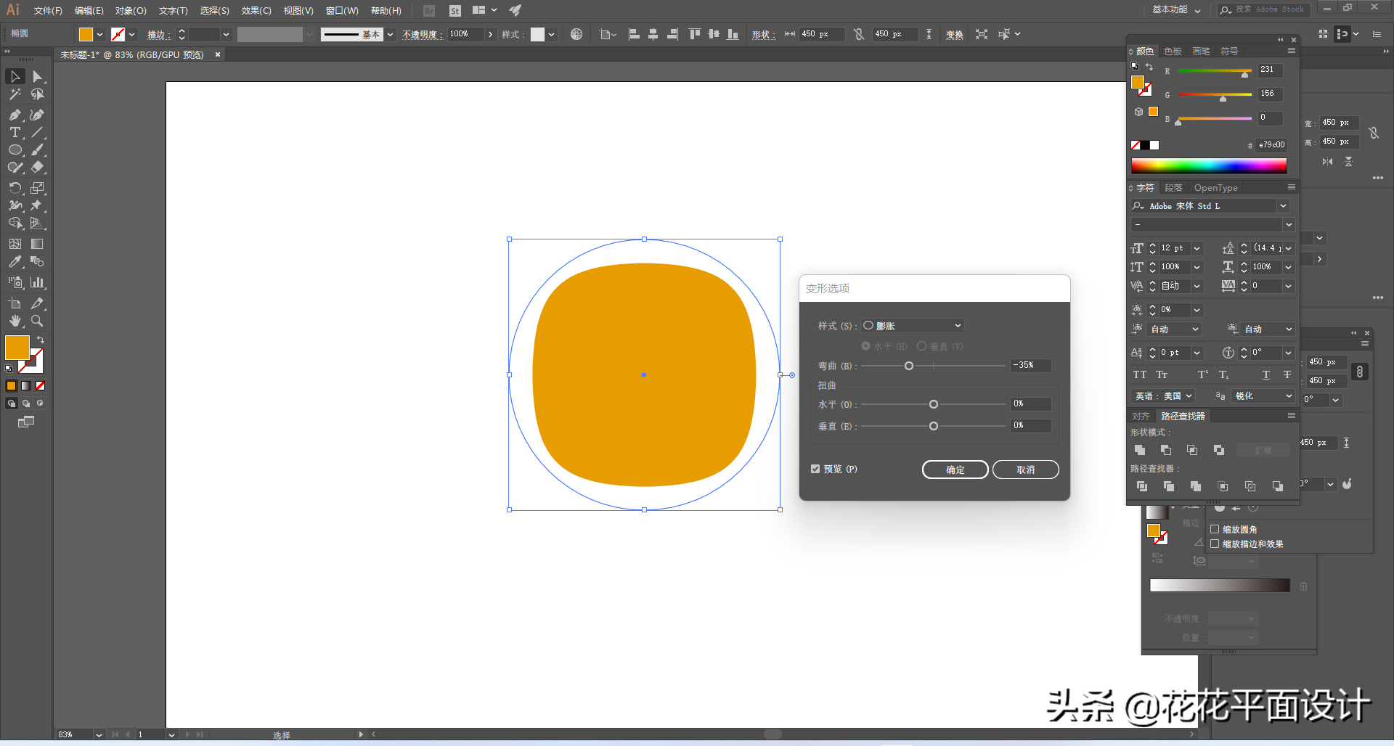Select the Selection (black arrow) tool
Image resolution: width=1394 pixels, height=746 pixels.
tap(15, 76)
